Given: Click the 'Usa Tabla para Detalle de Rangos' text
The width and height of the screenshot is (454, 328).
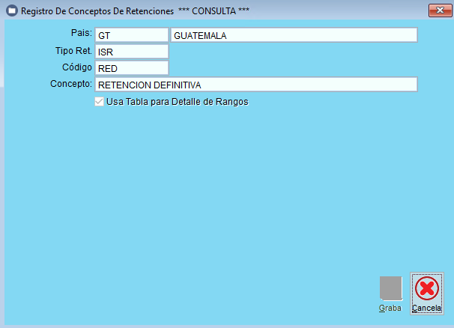Looking at the screenshot, I should (x=178, y=101).
